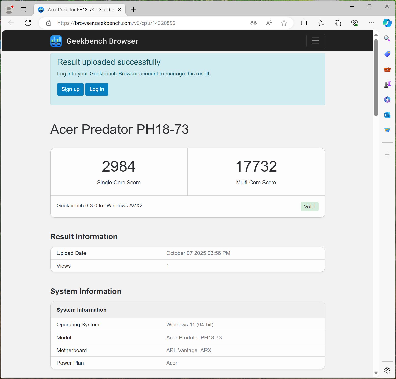The width and height of the screenshot is (396, 379).
Task: Toggle split screen view
Action: click(x=304, y=23)
